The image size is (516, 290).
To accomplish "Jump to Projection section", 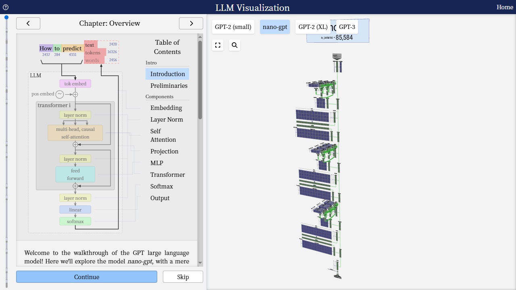I will point(164,151).
